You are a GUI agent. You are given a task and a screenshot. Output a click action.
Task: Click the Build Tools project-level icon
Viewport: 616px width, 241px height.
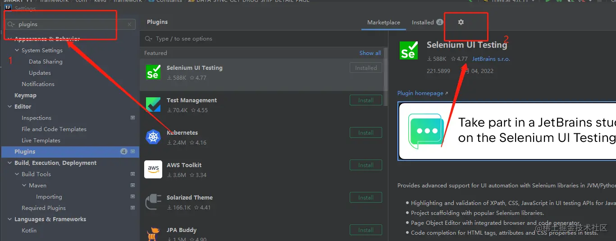[x=132, y=174]
